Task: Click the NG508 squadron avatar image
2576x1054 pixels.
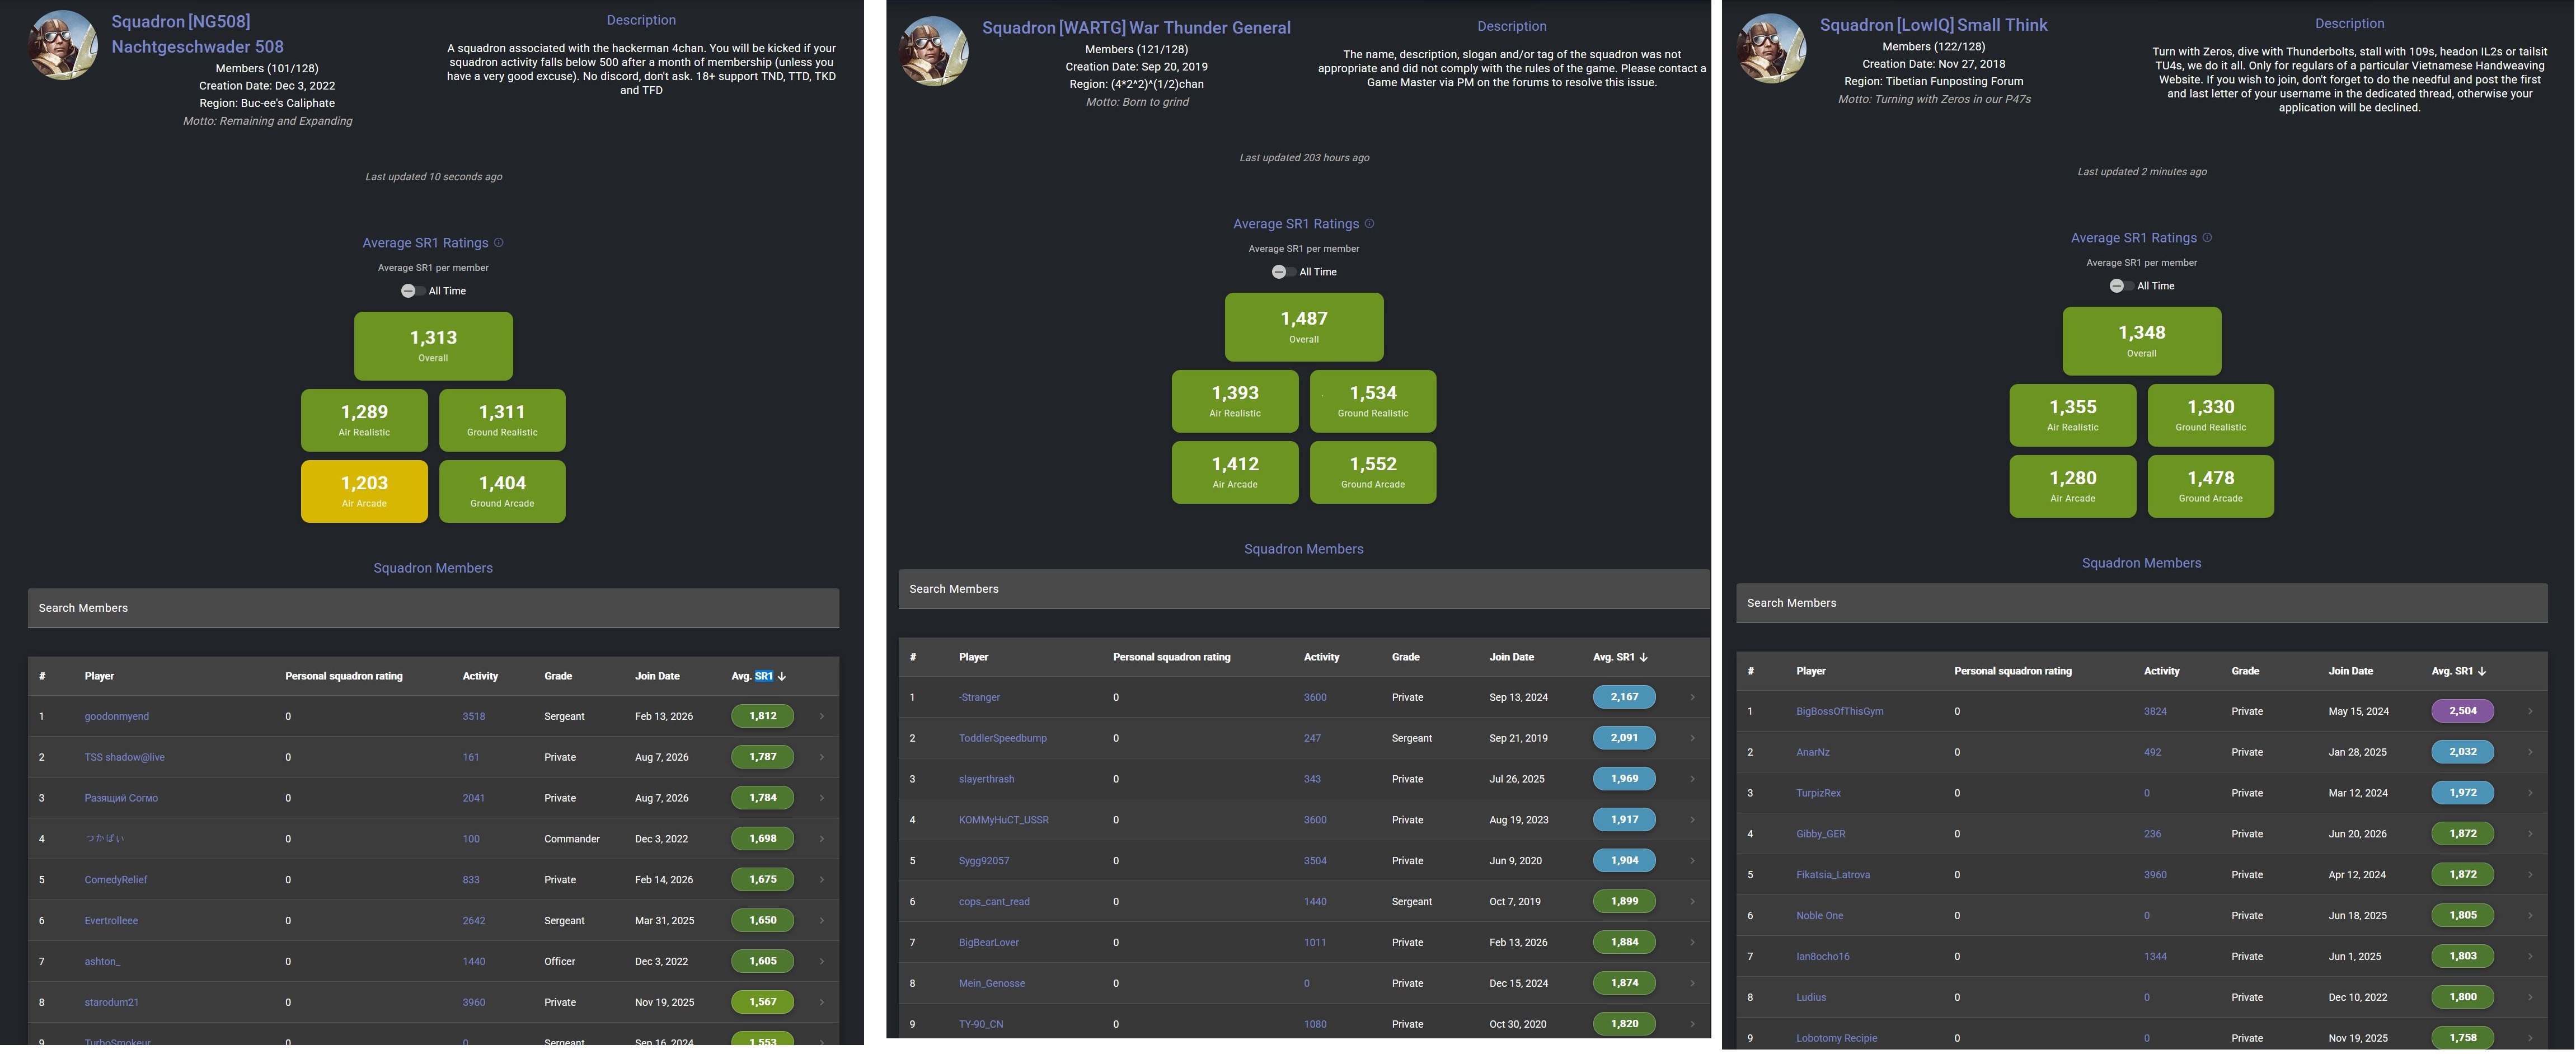Action: pos(63,45)
